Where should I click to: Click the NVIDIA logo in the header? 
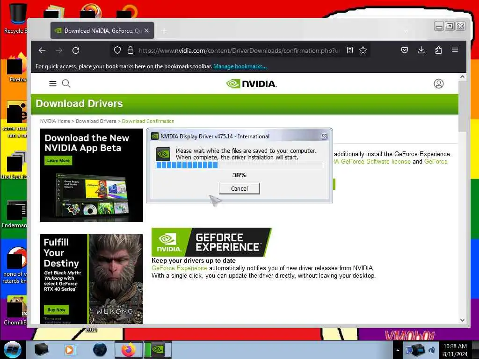[251, 84]
